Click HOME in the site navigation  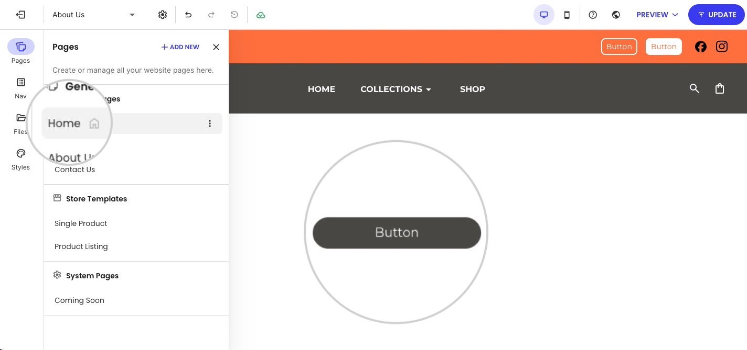(322, 89)
